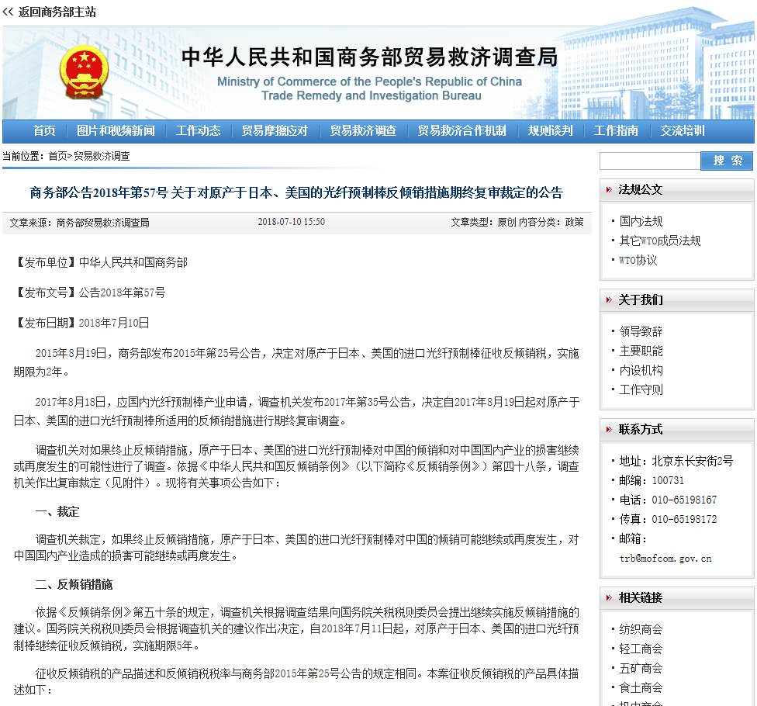This screenshot has height=706, width=757.
Task: Click postal code 100731
Action: (668, 480)
